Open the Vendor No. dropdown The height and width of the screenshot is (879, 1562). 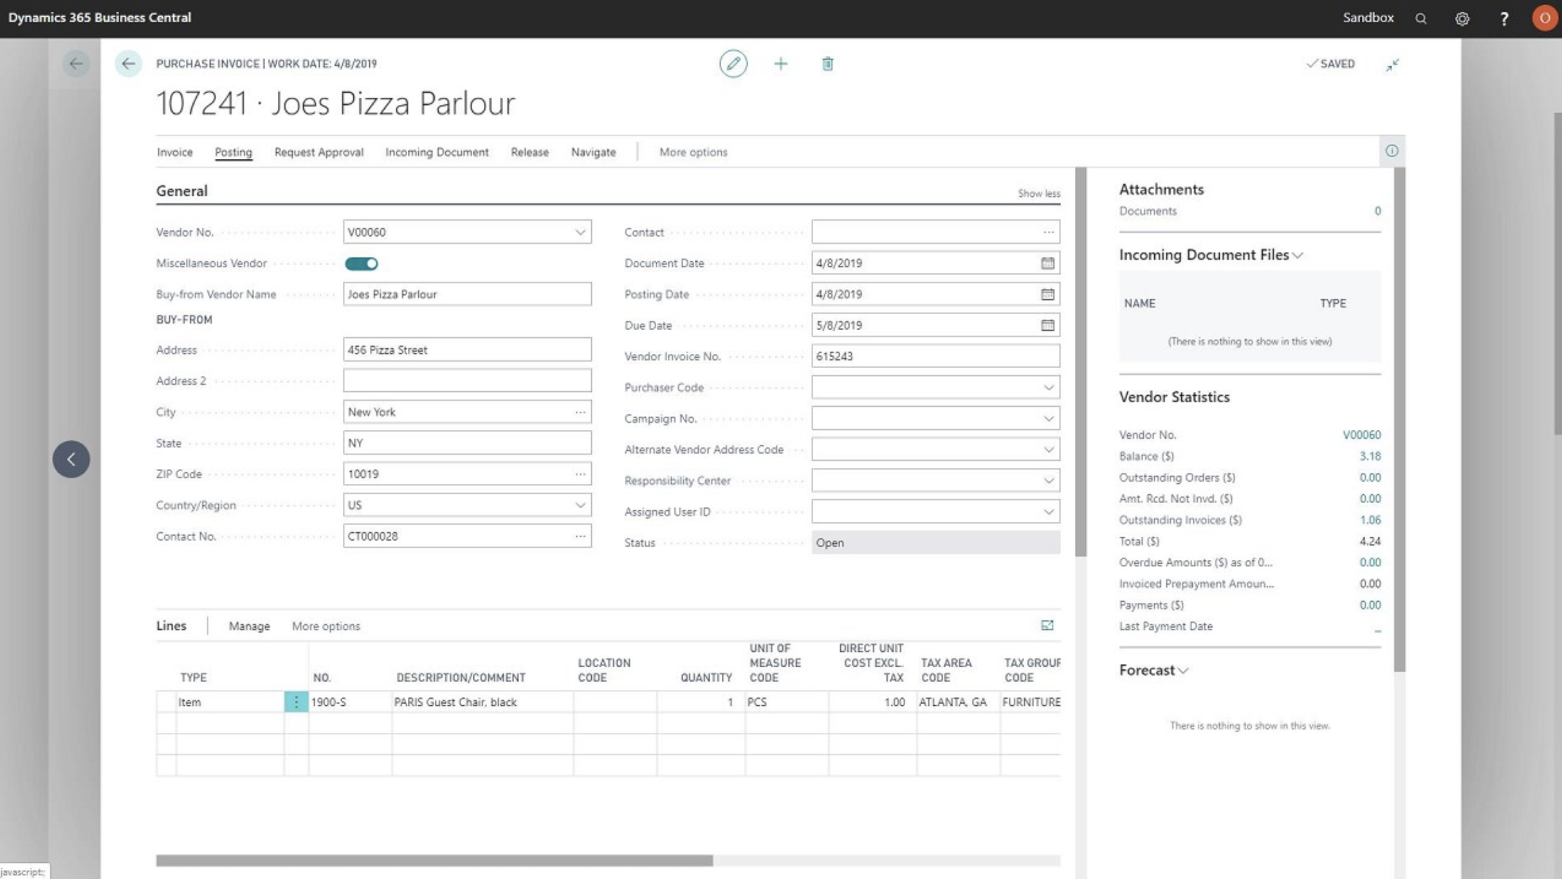[x=580, y=232]
